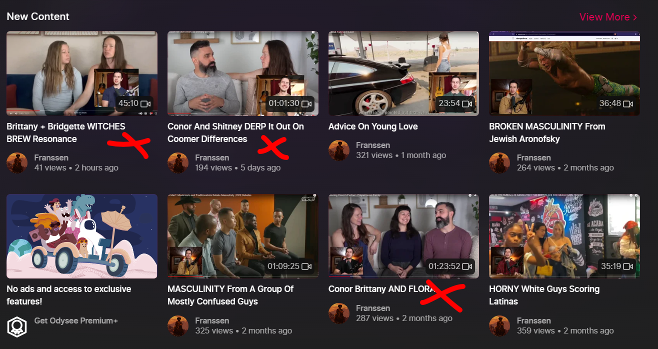Open the MASCULINITY Confused Guys video thumbnail
The height and width of the screenshot is (349, 658).
tap(243, 236)
